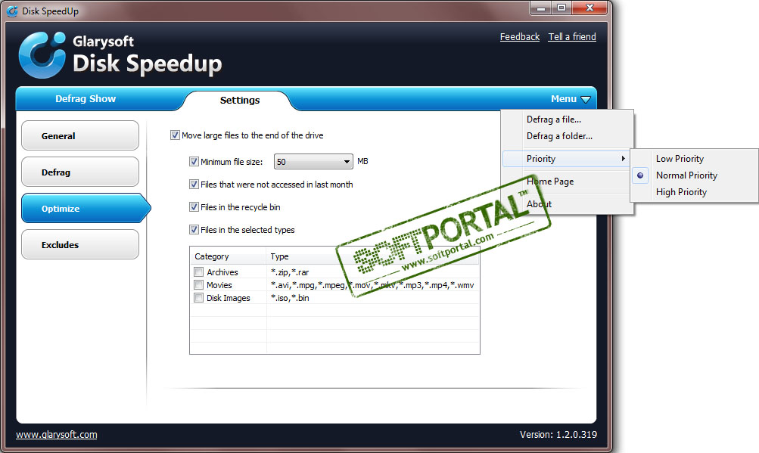Select the Normal Priority radio option
Screen dimensions: 759x453
(x=640, y=175)
